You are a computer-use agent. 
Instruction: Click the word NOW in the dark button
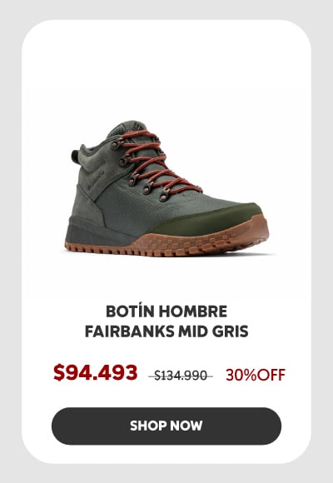(x=186, y=426)
